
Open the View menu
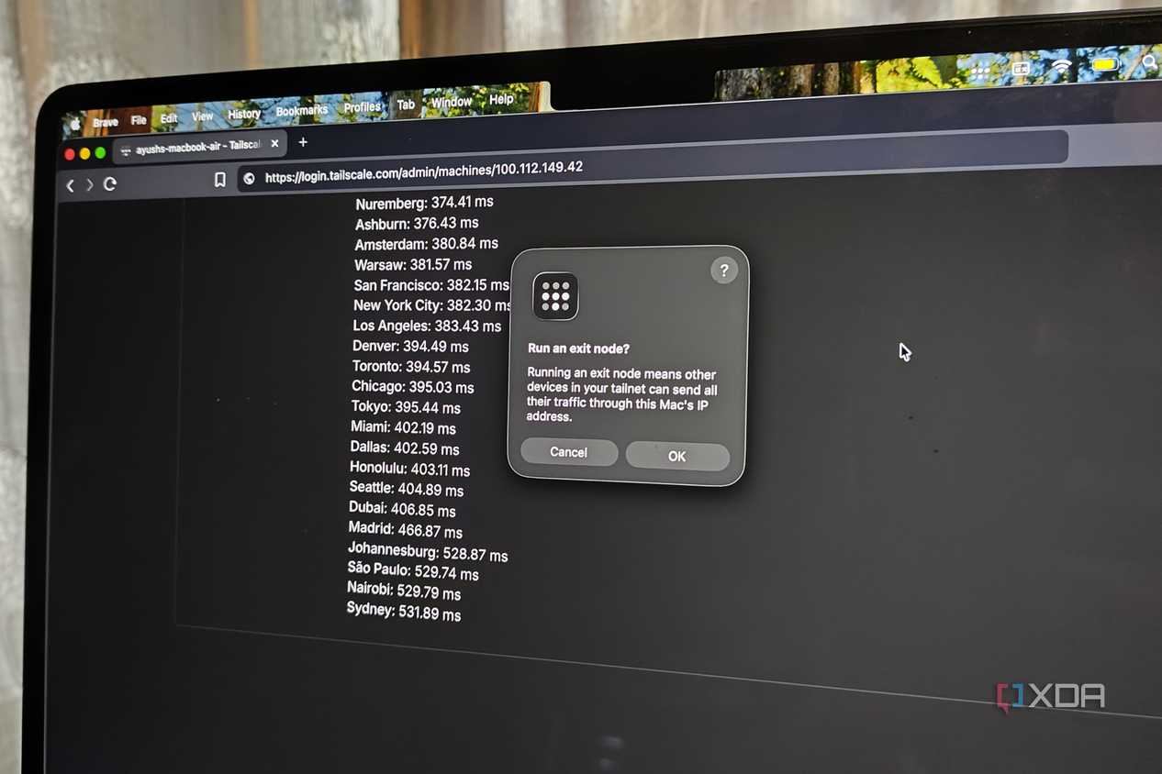202,116
